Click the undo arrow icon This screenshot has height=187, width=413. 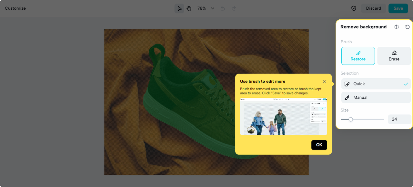223,8
